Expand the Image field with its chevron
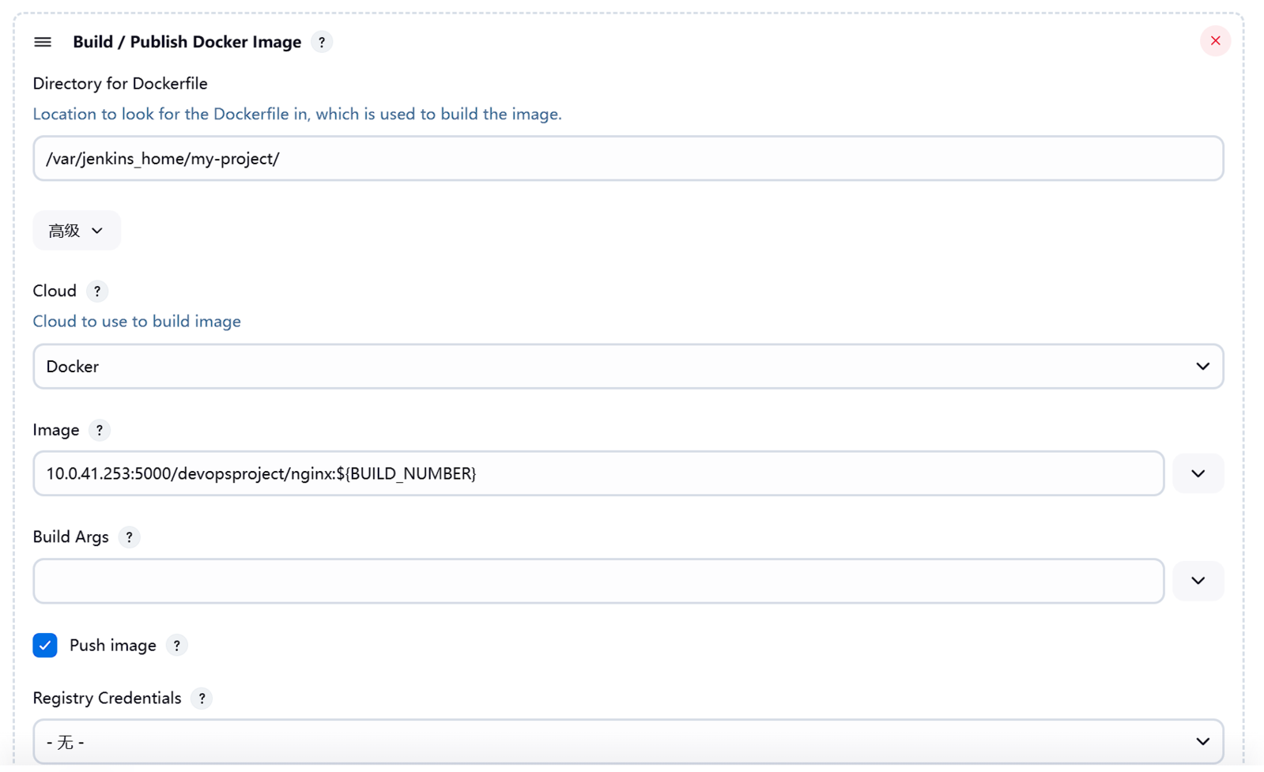 click(1198, 473)
